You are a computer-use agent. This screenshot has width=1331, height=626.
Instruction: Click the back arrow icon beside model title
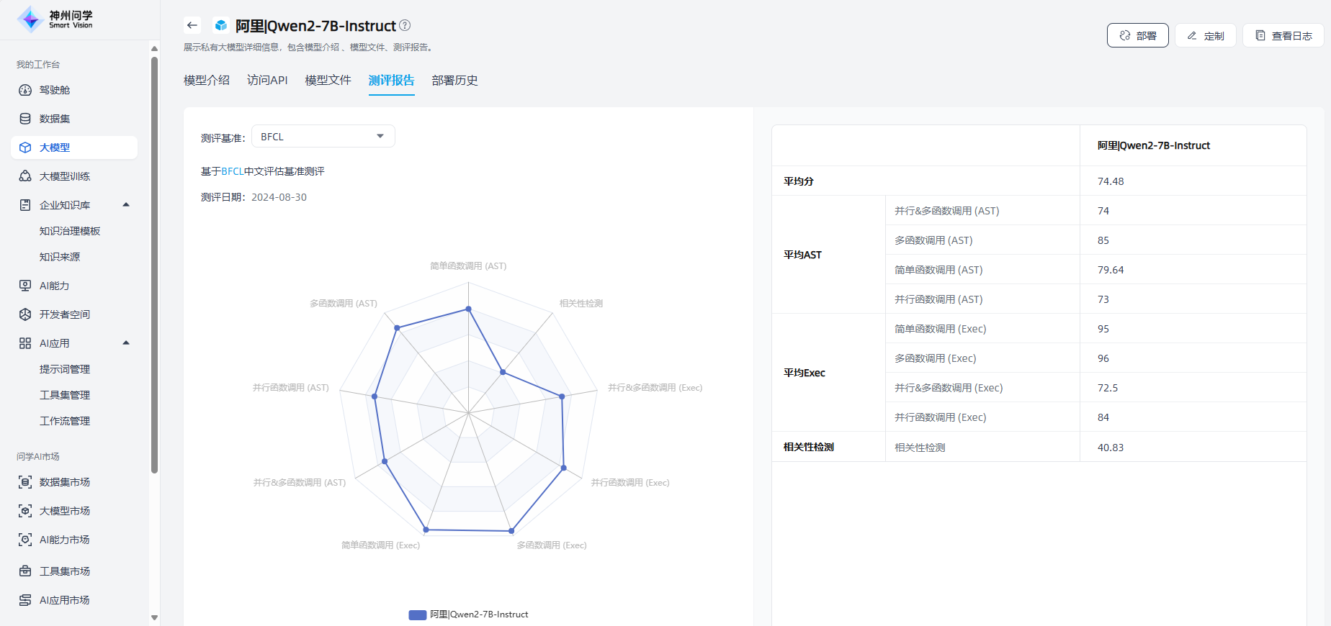click(x=192, y=25)
